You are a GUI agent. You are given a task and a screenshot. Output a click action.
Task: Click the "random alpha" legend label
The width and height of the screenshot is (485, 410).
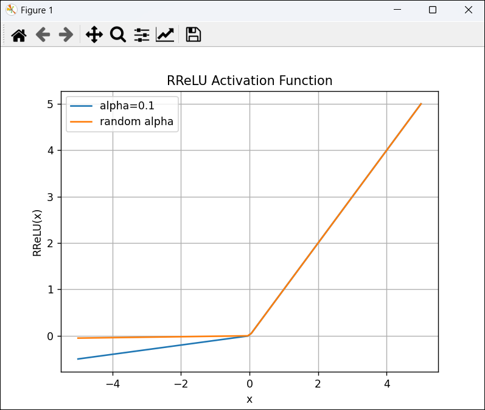point(136,121)
